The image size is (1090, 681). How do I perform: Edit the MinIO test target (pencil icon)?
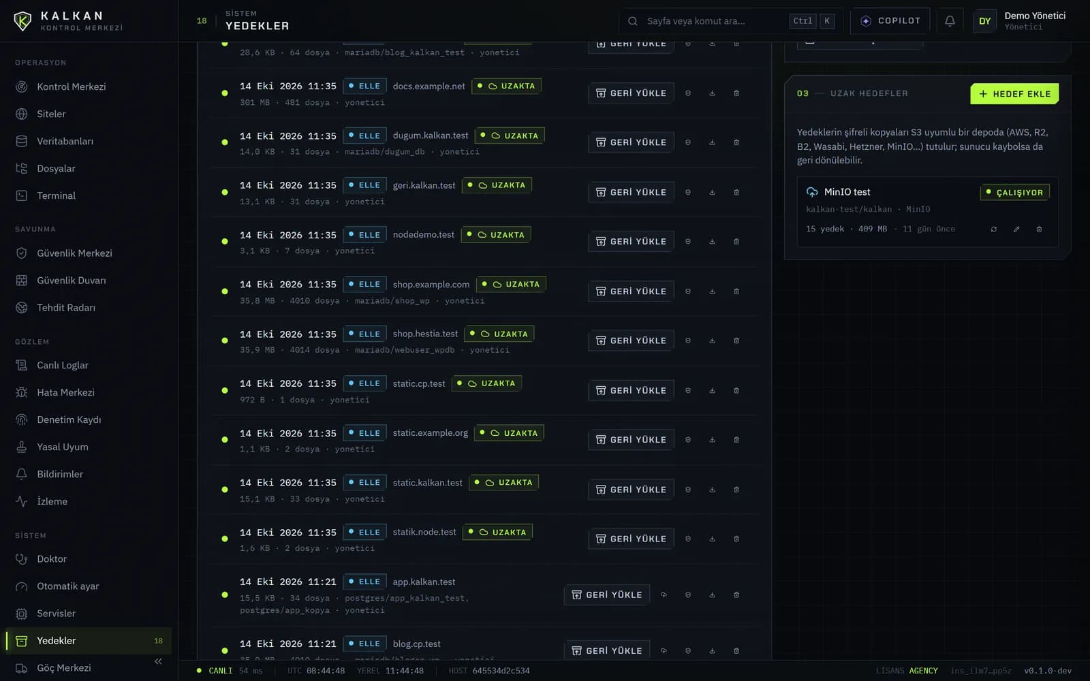click(1016, 229)
